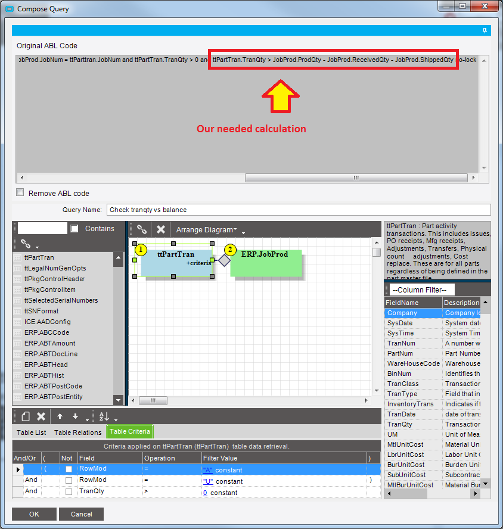Click the pin icon in blue header bar
Screen dimensions: 503x529
tap(485, 30)
